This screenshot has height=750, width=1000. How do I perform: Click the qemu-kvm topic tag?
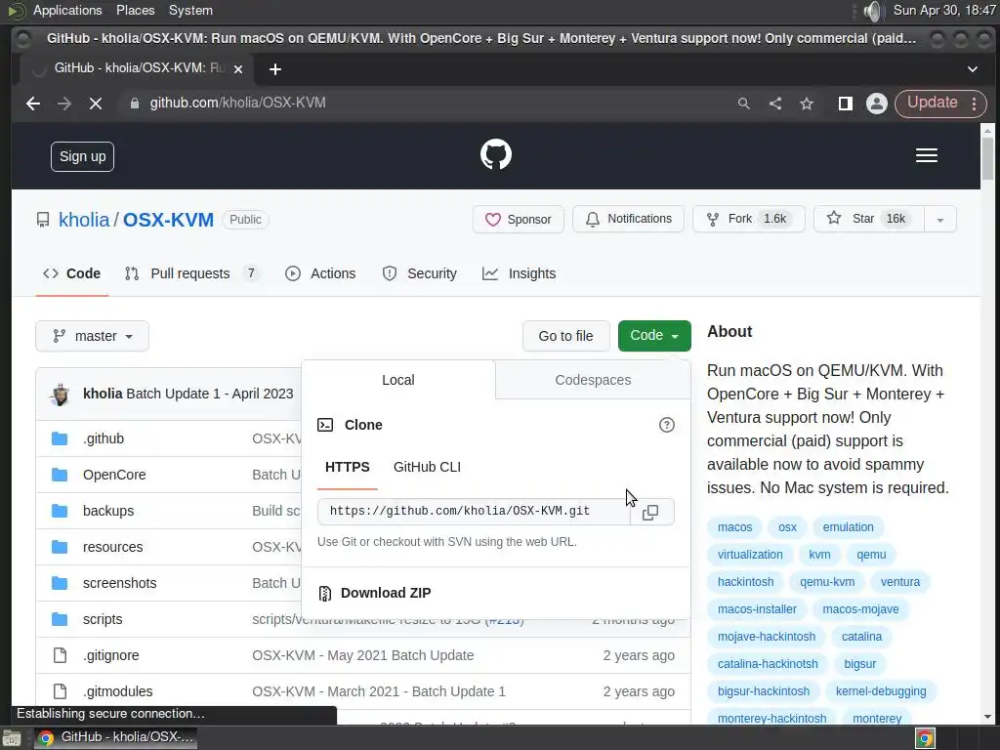[827, 582]
